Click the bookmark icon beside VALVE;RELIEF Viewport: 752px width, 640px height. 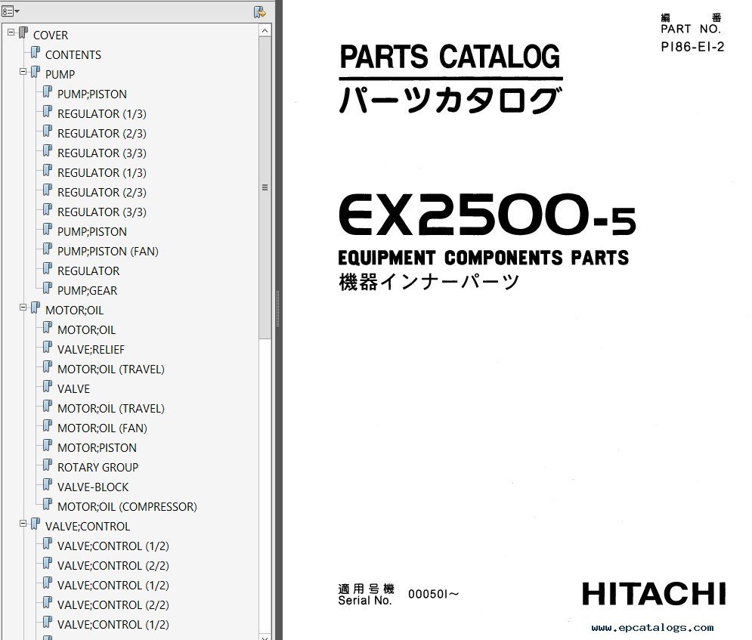[47, 348]
